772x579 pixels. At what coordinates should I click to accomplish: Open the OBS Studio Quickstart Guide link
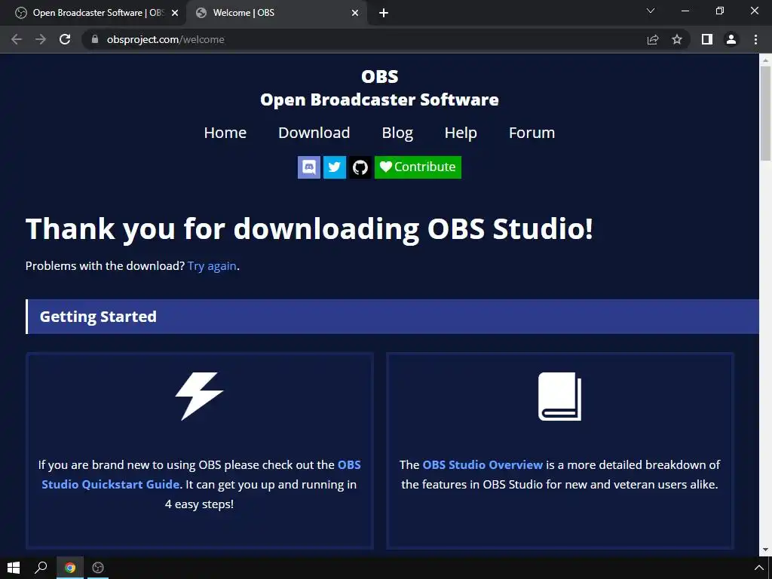point(201,475)
